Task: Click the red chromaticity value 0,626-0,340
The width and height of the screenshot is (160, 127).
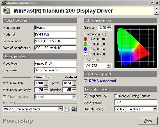Action: [97, 39]
